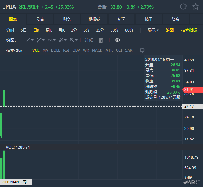Switch to the 图表 chart tab
The height and width of the screenshot is (187, 203).
13,19
